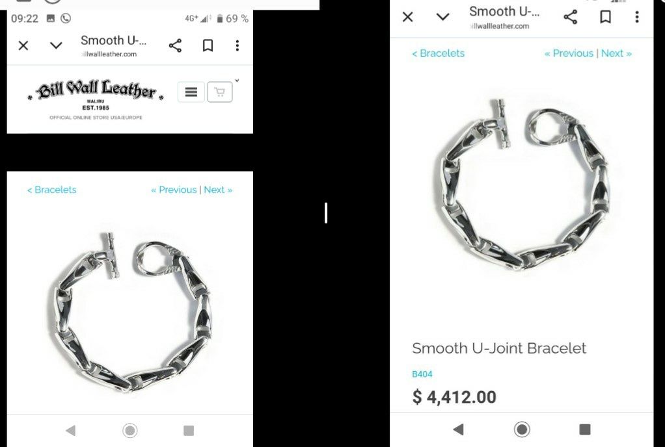665x447 pixels.
Task: Tap the bracelet product image on right
Action: click(522, 185)
